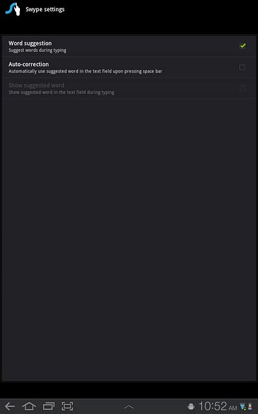Viewport: 258px width, 414px height.
Task: Open the Home screen icon
Action: [x=29, y=406]
